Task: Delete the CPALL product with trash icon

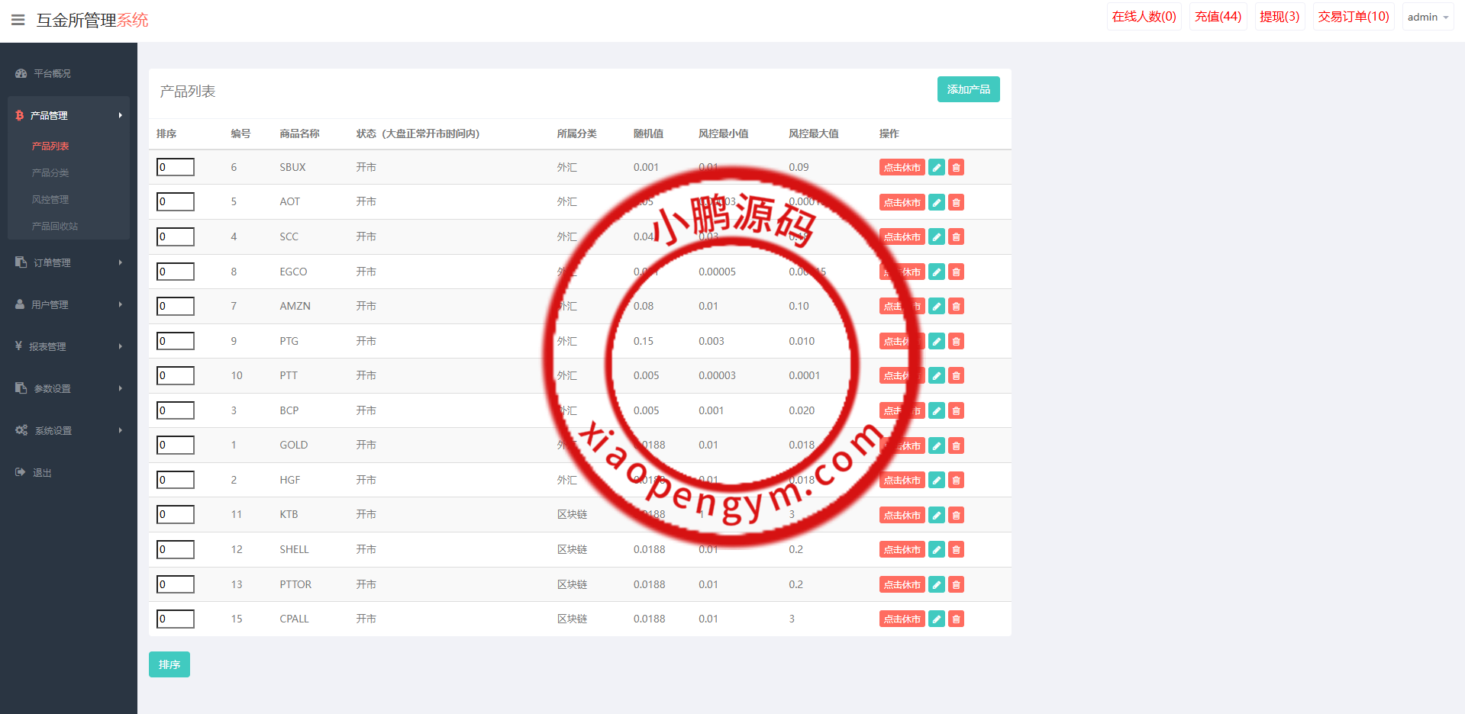Action: pyautogui.click(x=956, y=619)
